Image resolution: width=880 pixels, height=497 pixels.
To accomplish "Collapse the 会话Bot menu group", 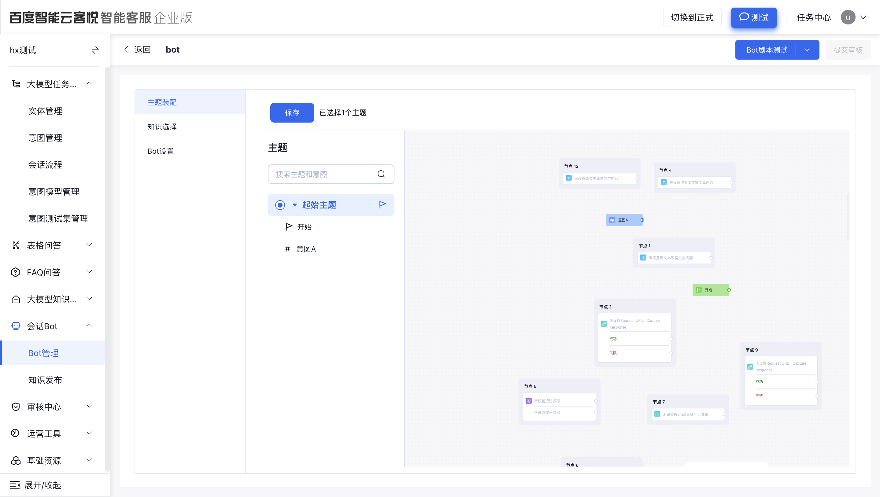I will 89,326.
